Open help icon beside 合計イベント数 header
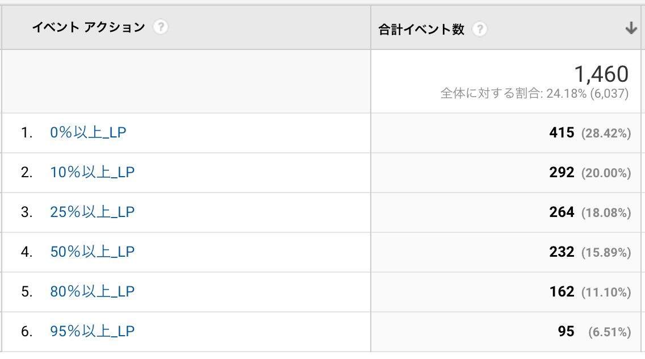This screenshot has height=359, width=645. click(x=480, y=29)
